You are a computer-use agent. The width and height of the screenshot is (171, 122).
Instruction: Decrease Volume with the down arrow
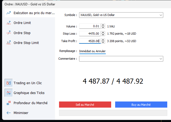pyautogui.click(x=103, y=27)
